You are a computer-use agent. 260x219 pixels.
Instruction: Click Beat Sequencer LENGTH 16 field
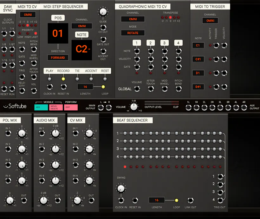click(157, 200)
